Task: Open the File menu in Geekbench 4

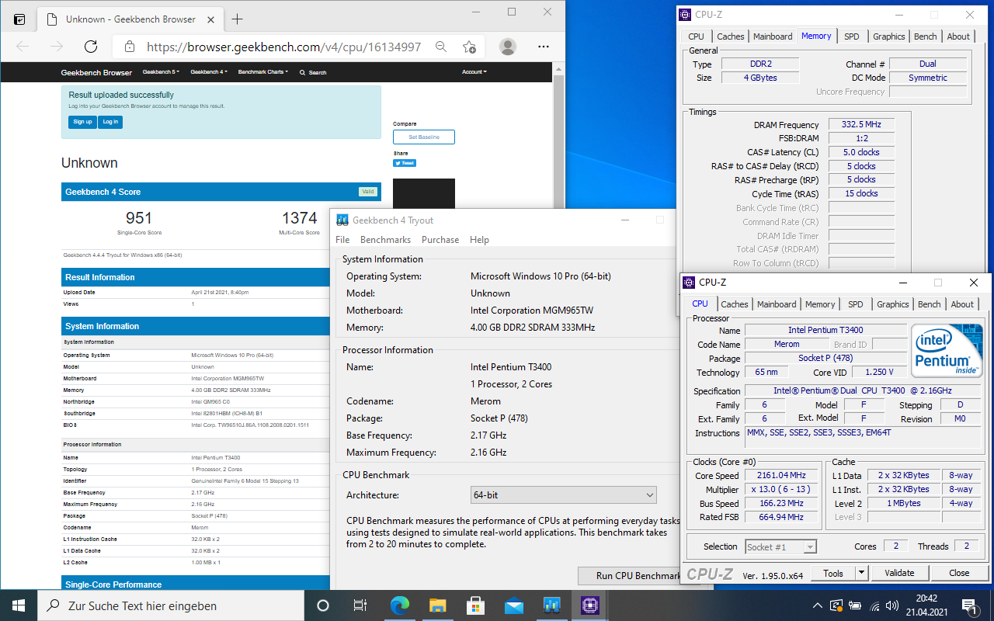Action: 342,240
